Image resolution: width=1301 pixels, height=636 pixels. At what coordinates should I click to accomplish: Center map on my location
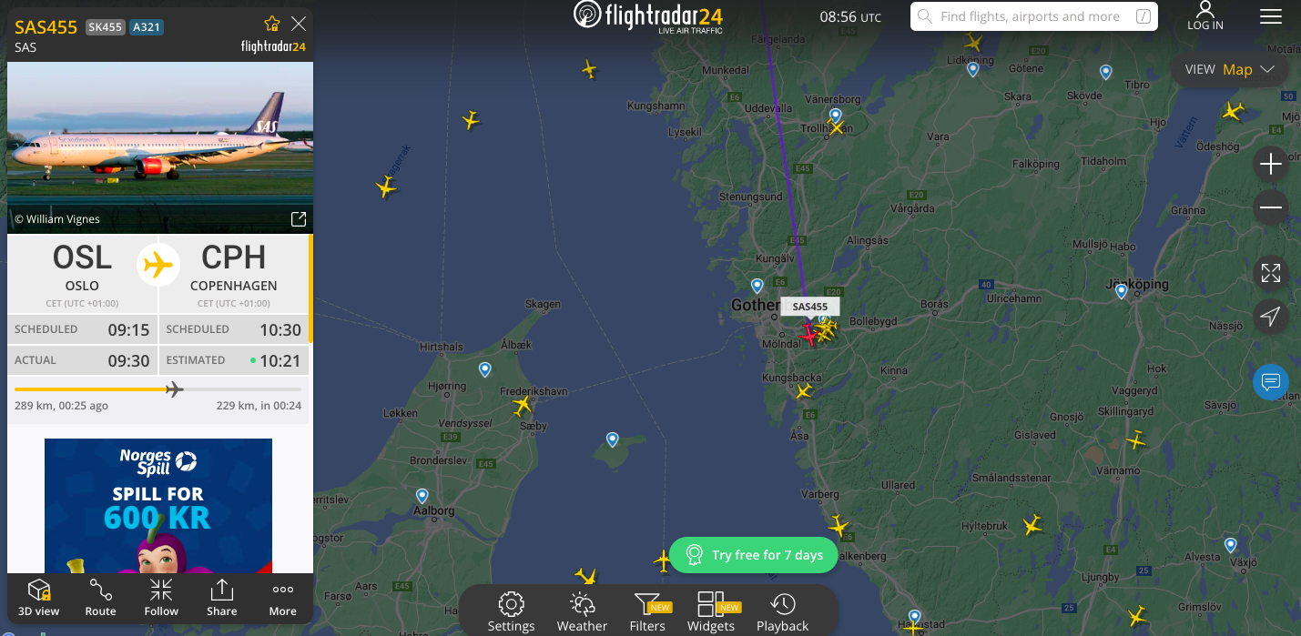point(1271,317)
